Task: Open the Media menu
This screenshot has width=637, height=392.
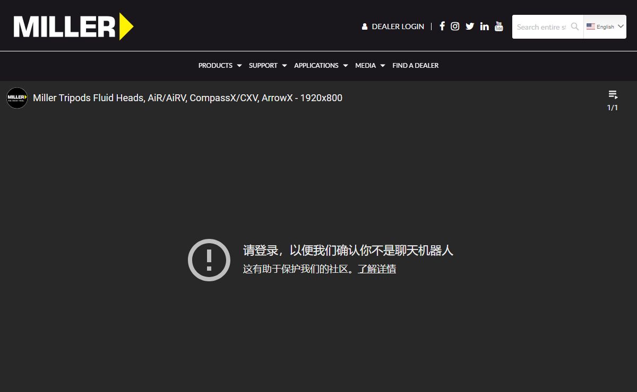Action: click(x=369, y=66)
